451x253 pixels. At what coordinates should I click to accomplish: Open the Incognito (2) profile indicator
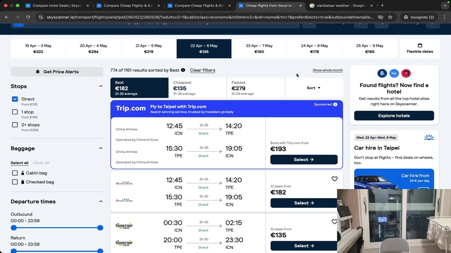click(x=418, y=17)
